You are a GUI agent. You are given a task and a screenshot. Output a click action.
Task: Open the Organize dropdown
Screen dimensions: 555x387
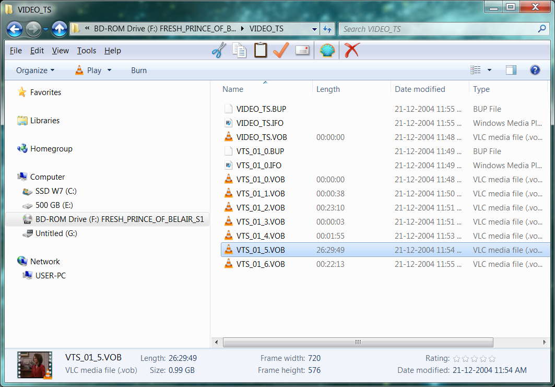tap(35, 71)
